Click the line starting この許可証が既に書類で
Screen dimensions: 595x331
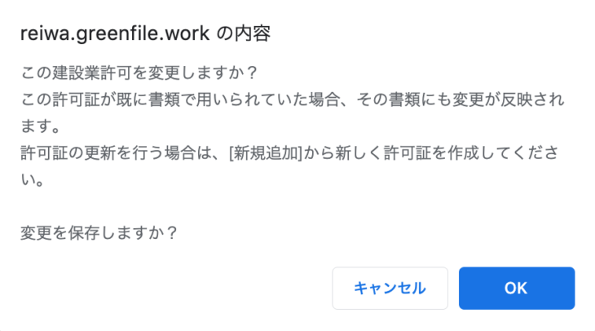(x=293, y=99)
